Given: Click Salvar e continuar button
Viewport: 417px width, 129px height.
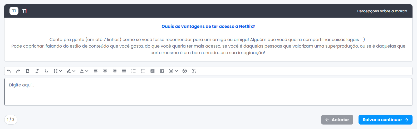Looking at the screenshot, I should pos(385,120).
